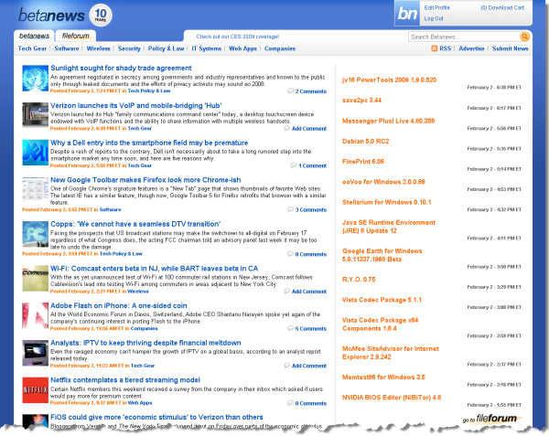Open FiOS economic stimulus headline
Image resolution: width=549 pixels, height=436 pixels.
(x=156, y=417)
